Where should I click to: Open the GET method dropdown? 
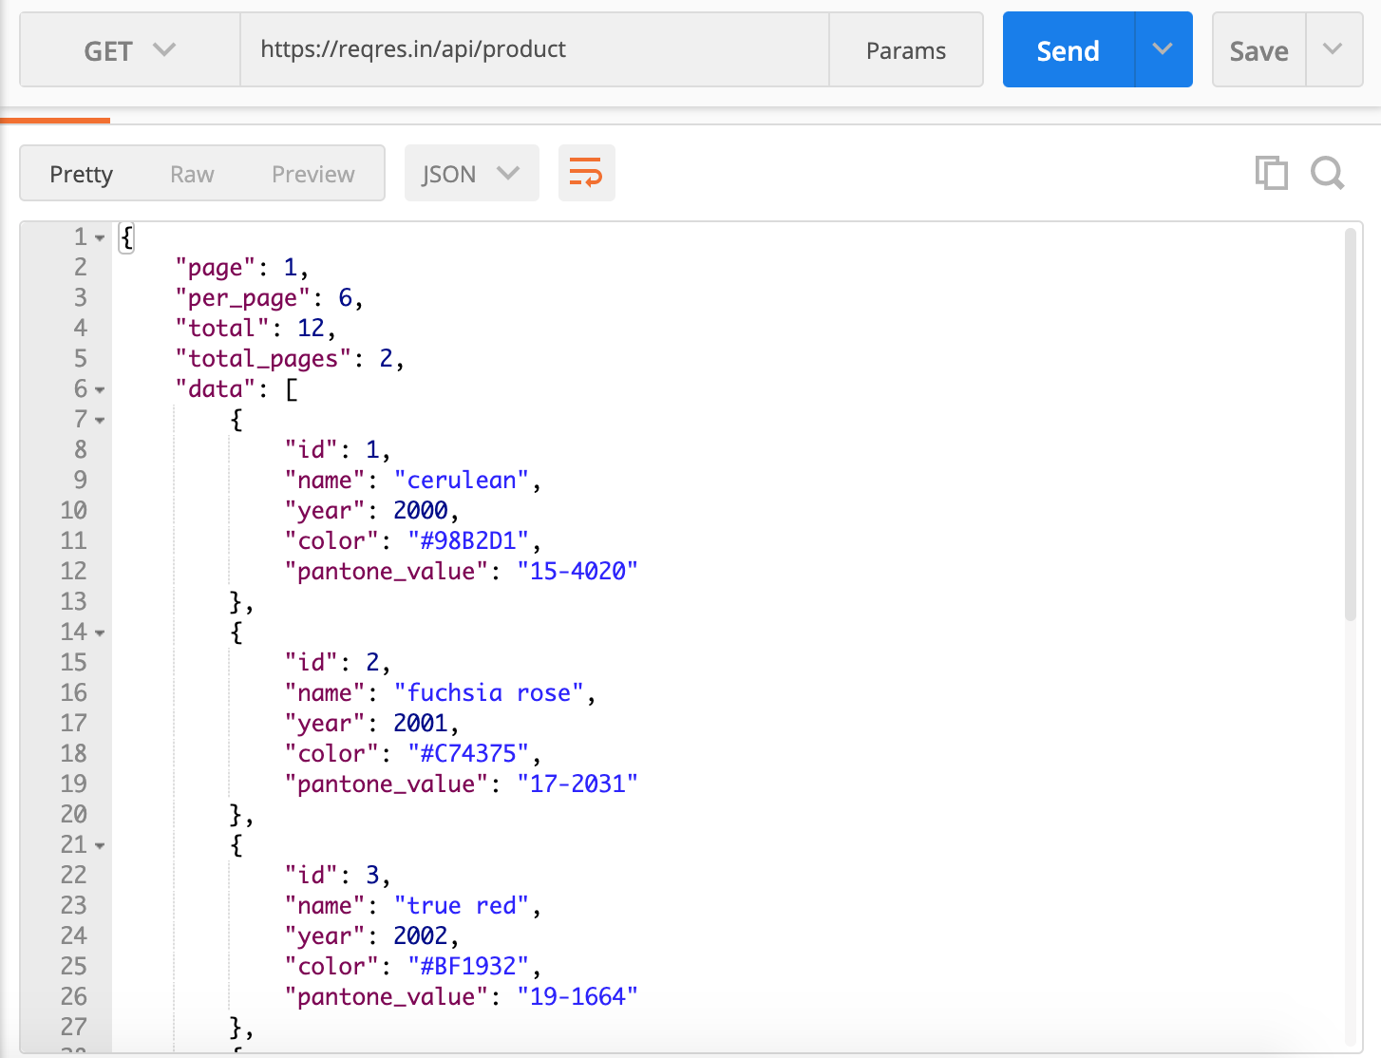pyautogui.click(x=130, y=50)
